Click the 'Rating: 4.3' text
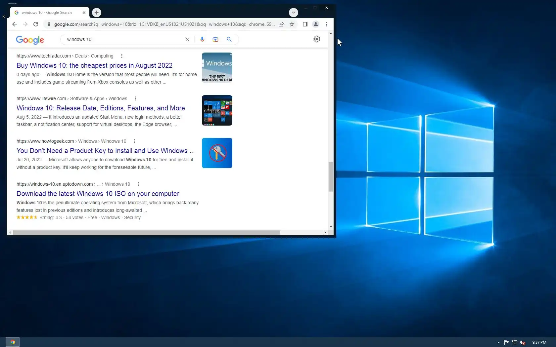556x347 pixels. (x=51, y=217)
